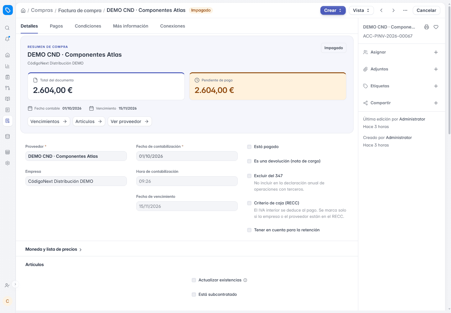Image resolution: width=451 pixels, height=313 pixels.
Task: Open the settings gear in sidebar
Action: (8, 163)
